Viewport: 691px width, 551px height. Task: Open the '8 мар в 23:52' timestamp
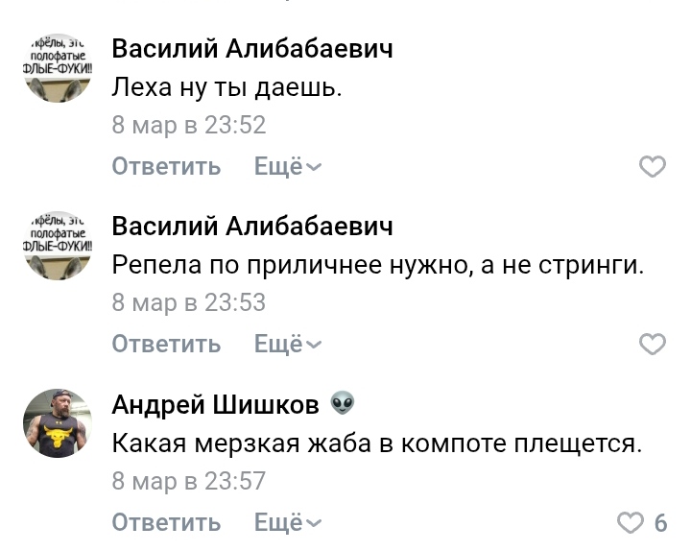(188, 126)
